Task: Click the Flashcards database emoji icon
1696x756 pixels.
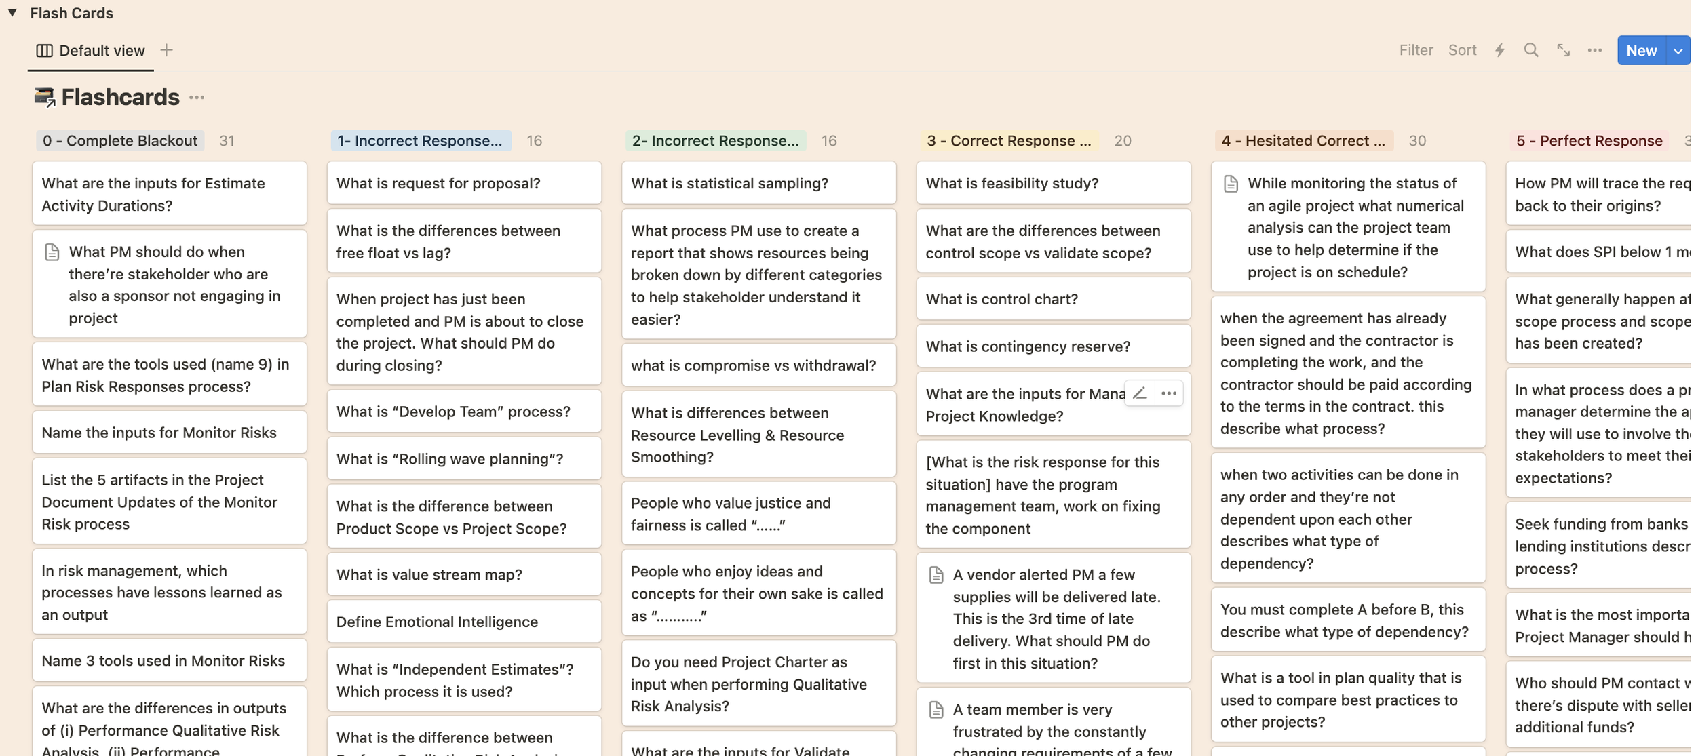Action: [45, 98]
